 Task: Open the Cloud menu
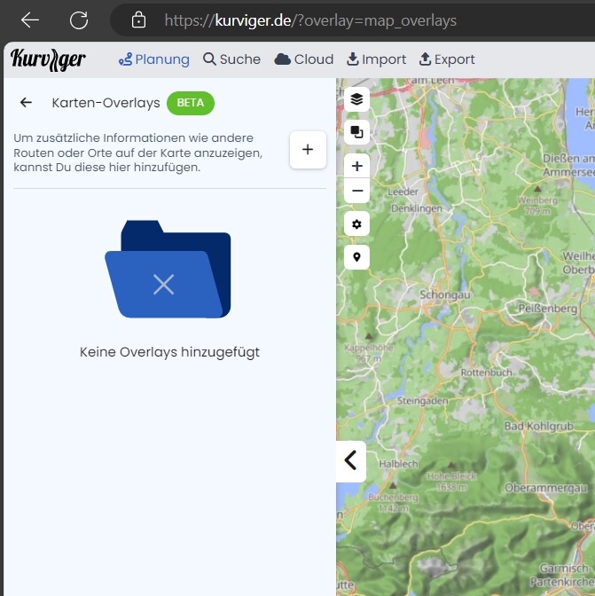pyautogui.click(x=304, y=59)
